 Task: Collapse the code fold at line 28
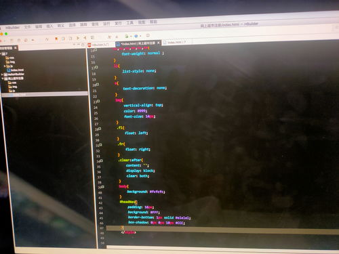point(100,129)
